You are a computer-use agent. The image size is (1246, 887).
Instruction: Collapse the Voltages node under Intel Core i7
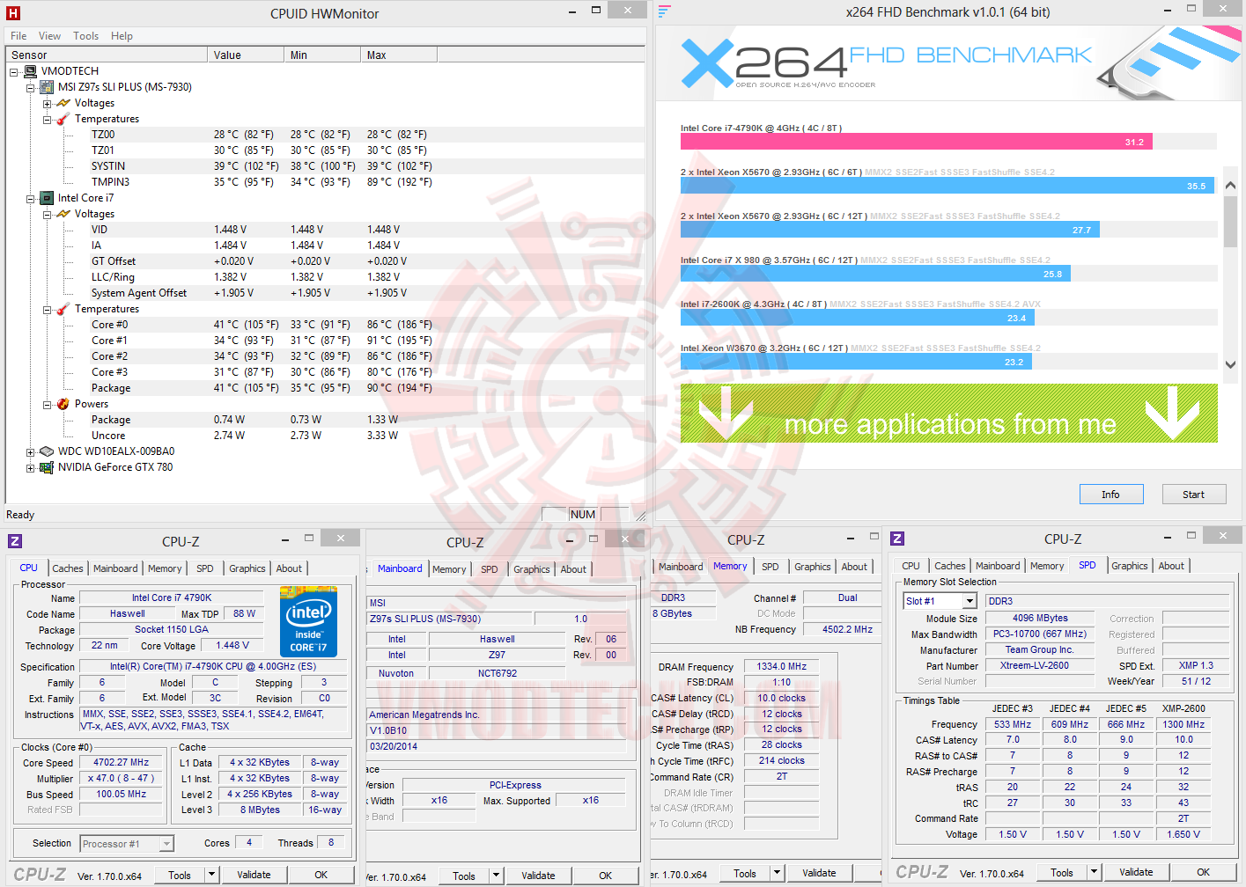pos(47,214)
